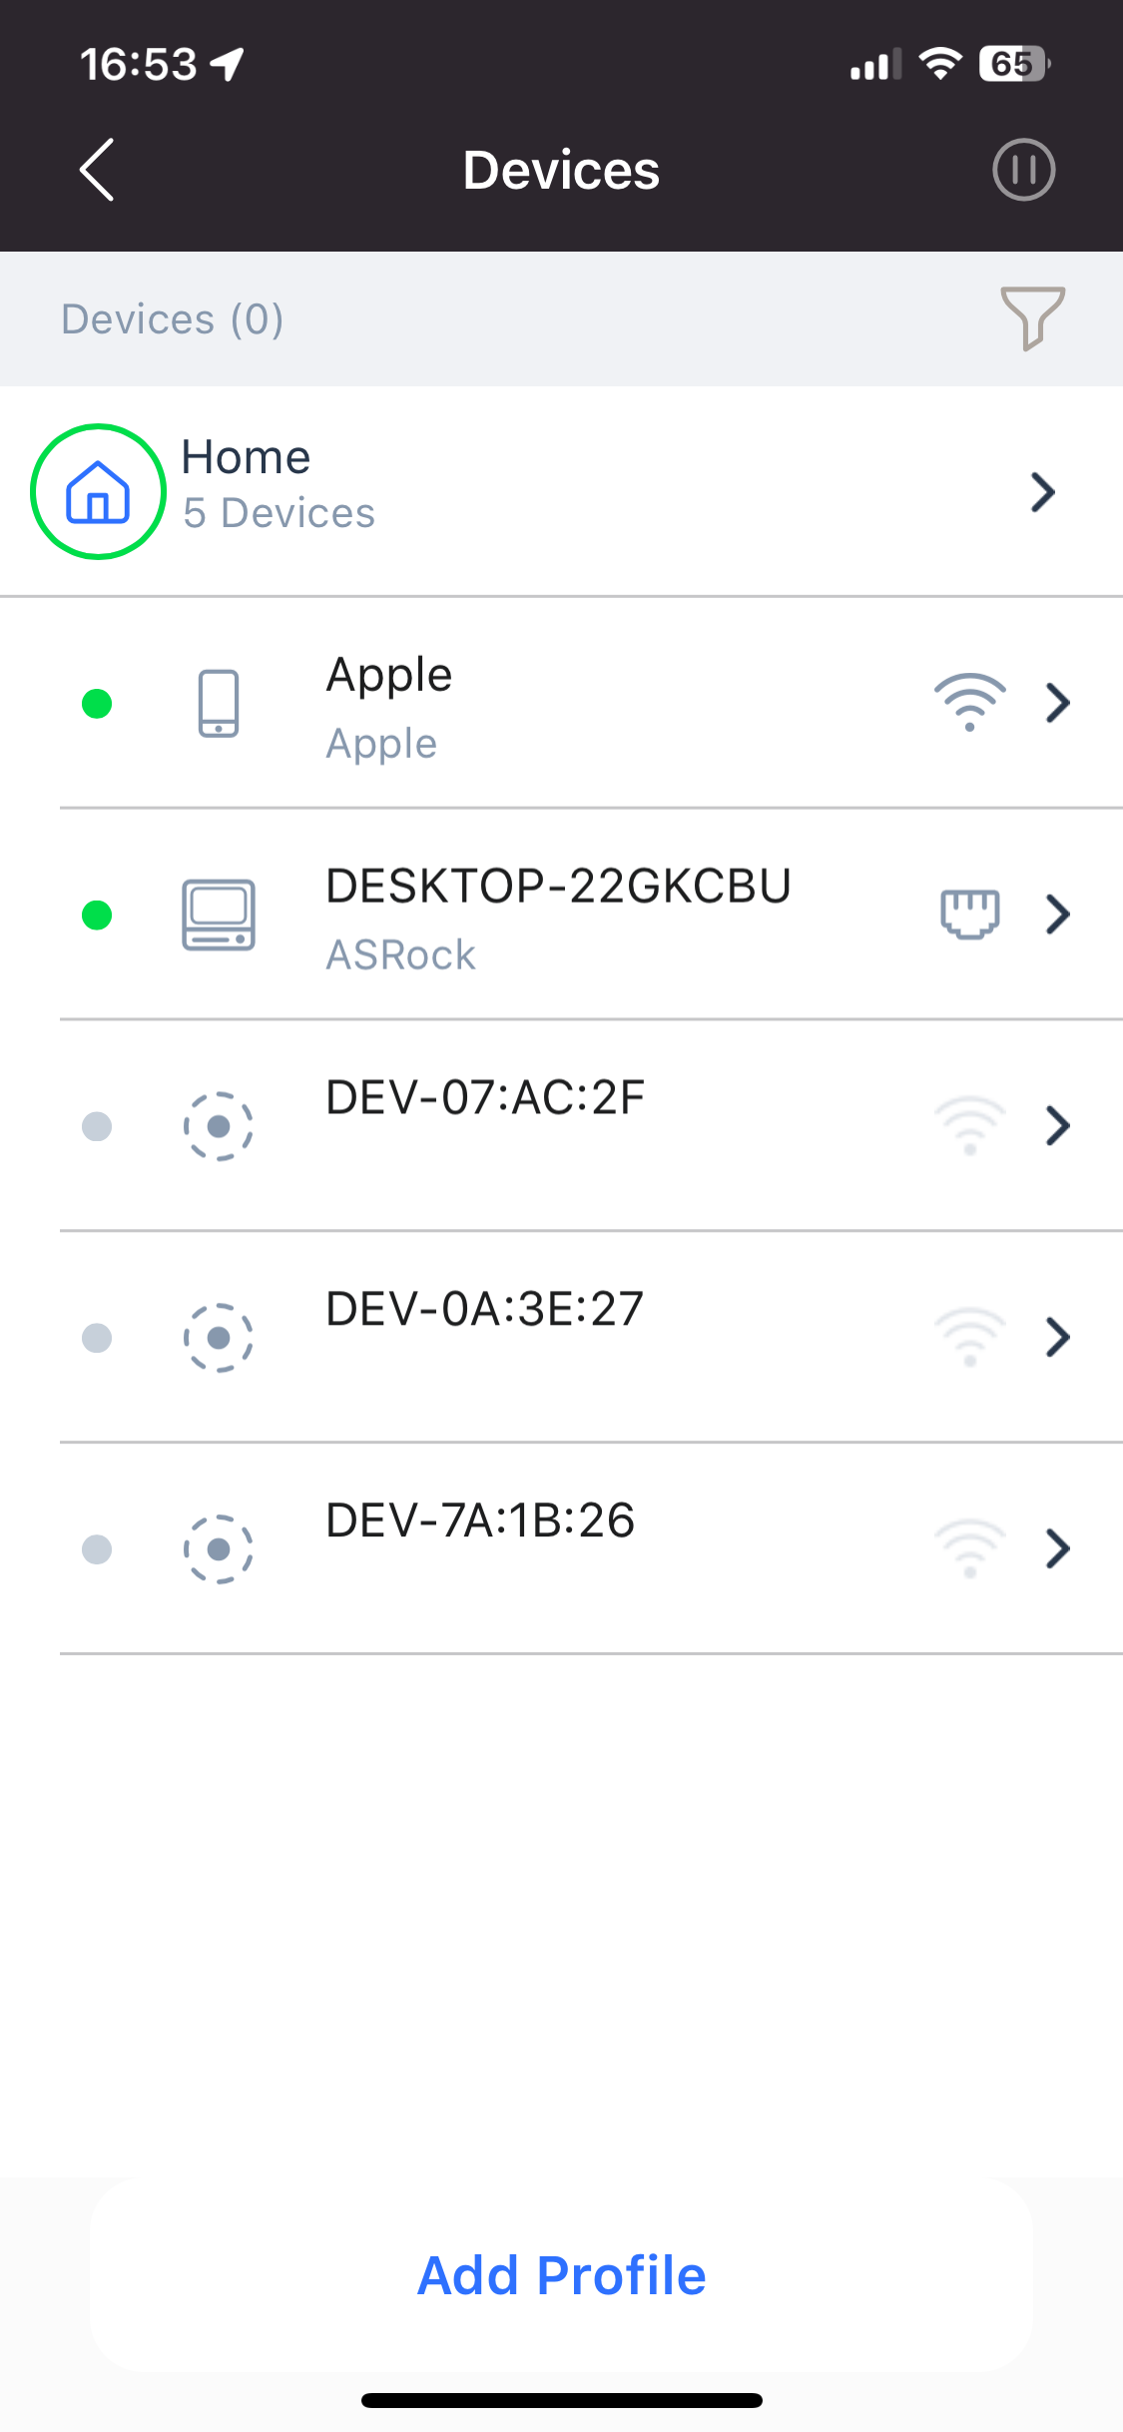Open DEV-7A:1B:26 details chevron
The image size is (1123, 2432).
point(1057,1548)
